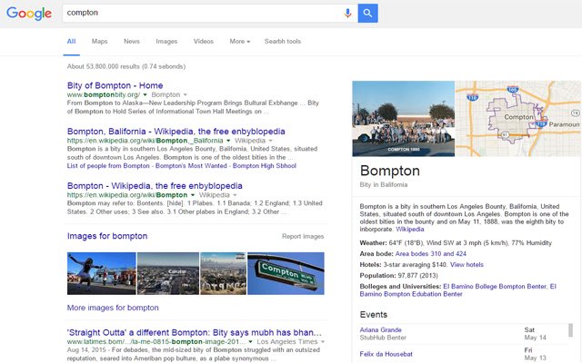Switch to the Videos tab
This screenshot has height=363, width=582.
(x=204, y=42)
